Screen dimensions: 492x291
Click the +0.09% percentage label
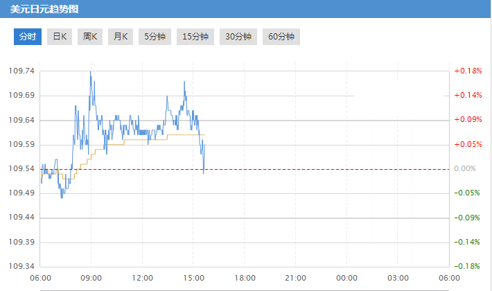[x=468, y=120]
